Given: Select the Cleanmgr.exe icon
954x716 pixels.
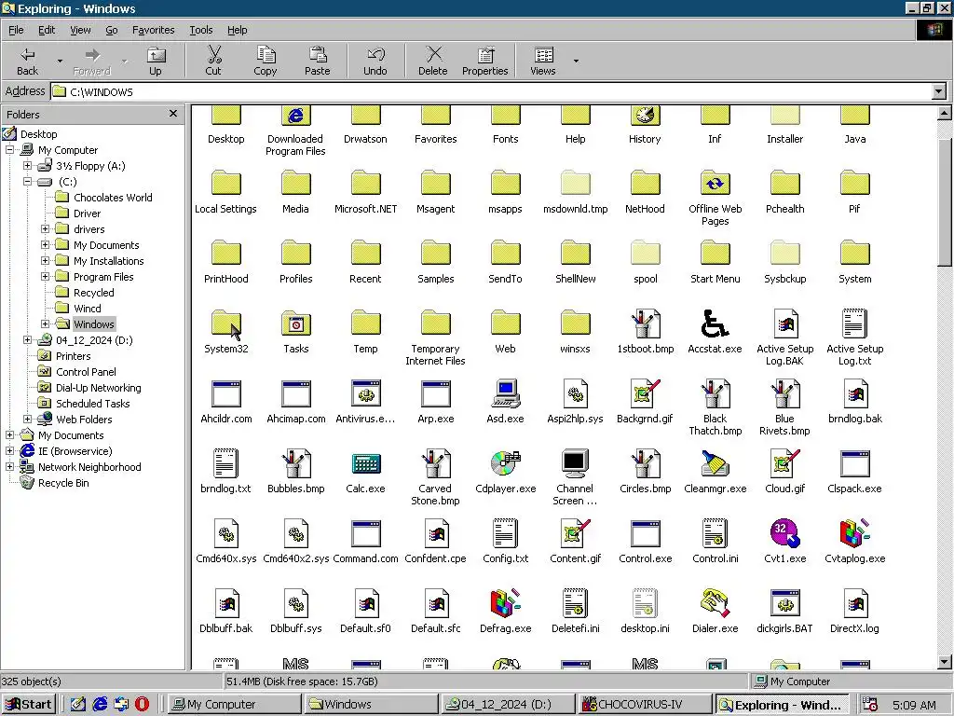Looking at the screenshot, I should (715, 464).
